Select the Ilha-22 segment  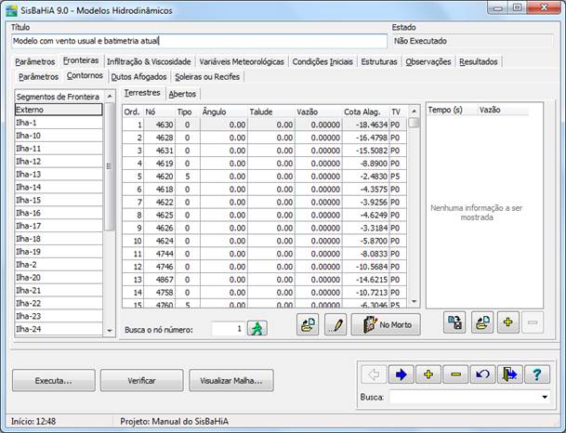click(59, 303)
